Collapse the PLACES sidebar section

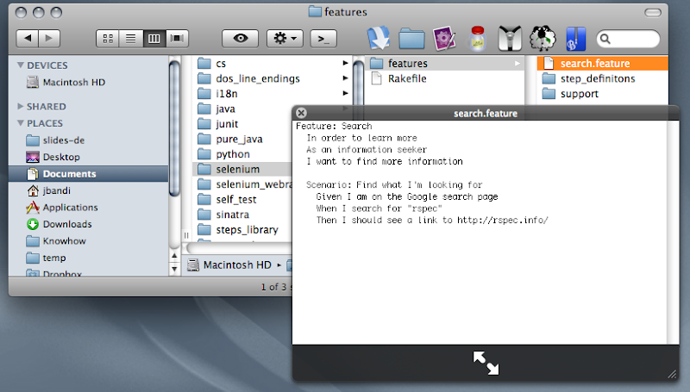click(20, 123)
